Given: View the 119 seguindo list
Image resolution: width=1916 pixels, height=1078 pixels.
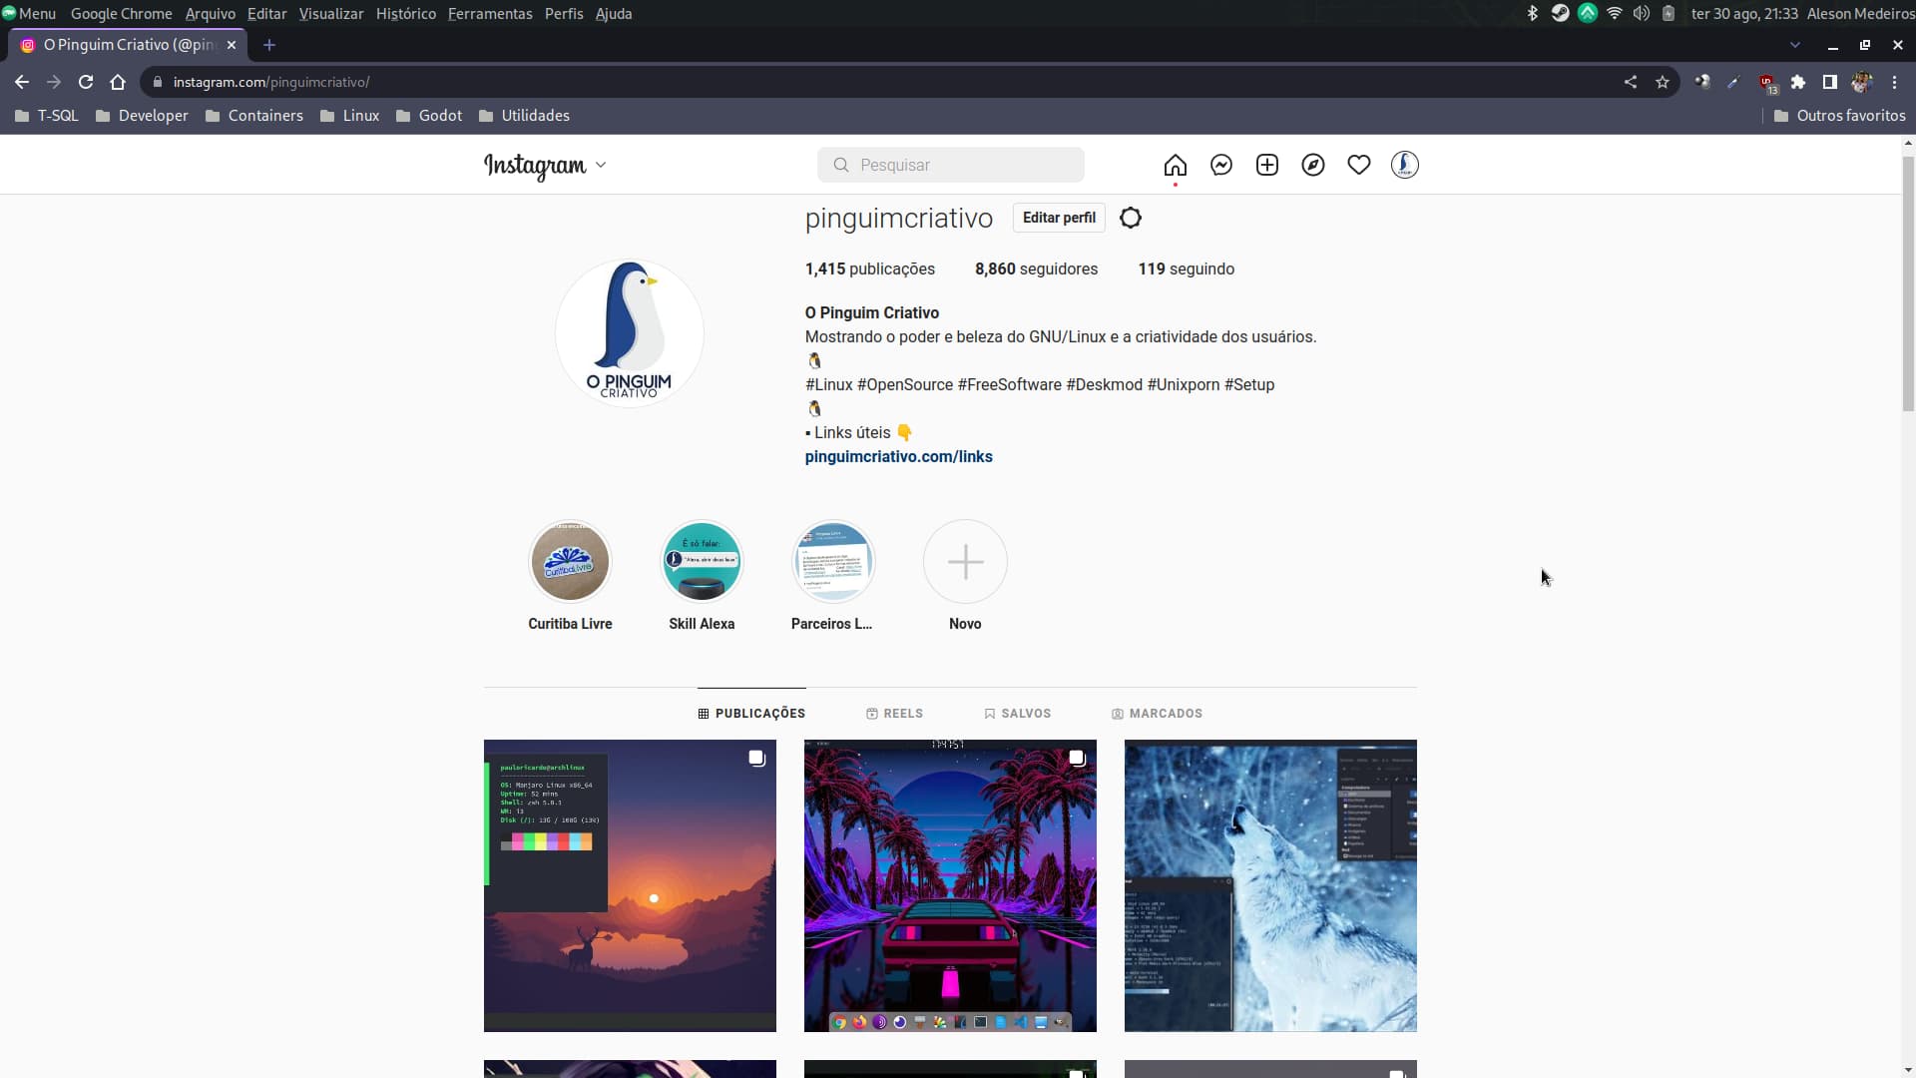Looking at the screenshot, I should point(1186,269).
